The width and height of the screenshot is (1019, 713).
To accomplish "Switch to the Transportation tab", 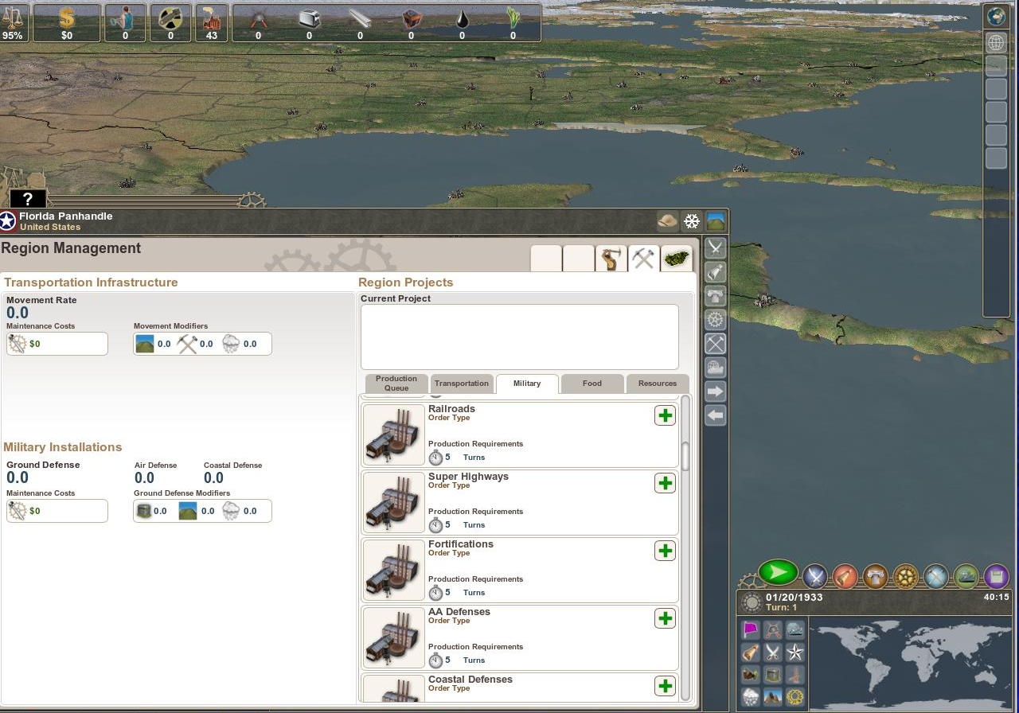I will point(462,384).
